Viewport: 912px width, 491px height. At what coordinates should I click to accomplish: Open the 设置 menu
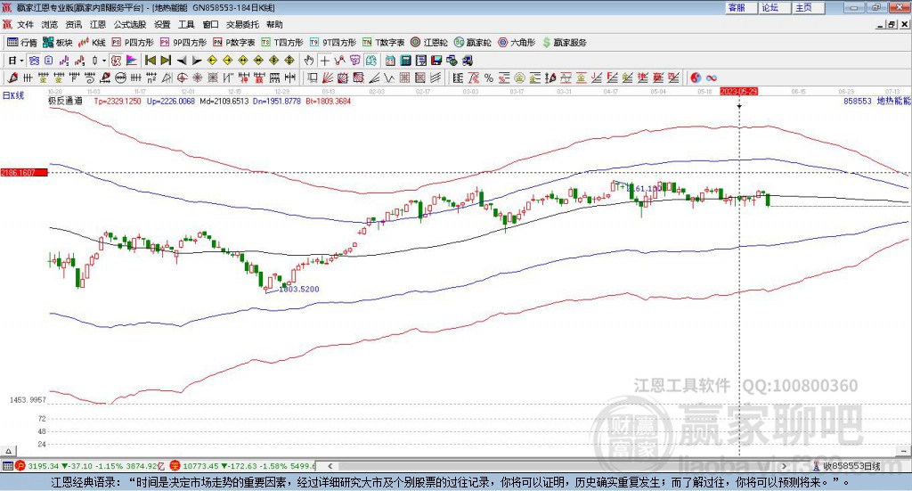click(x=162, y=24)
